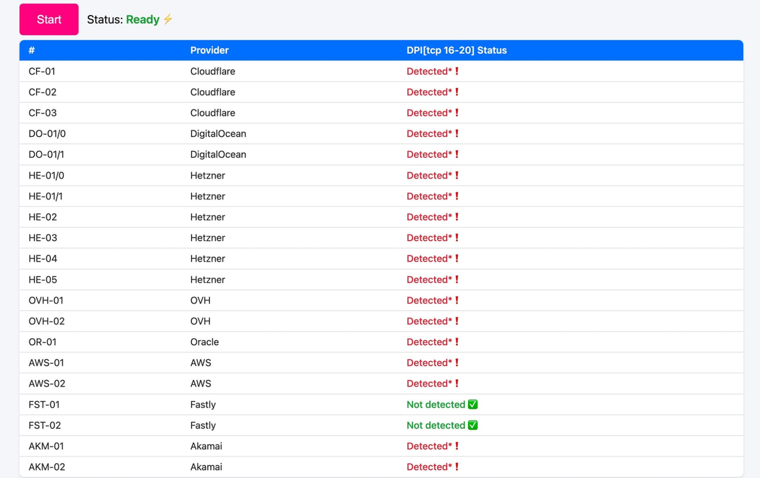
Task: Select the HE-02 row identifier
Action: (x=43, y=217)
